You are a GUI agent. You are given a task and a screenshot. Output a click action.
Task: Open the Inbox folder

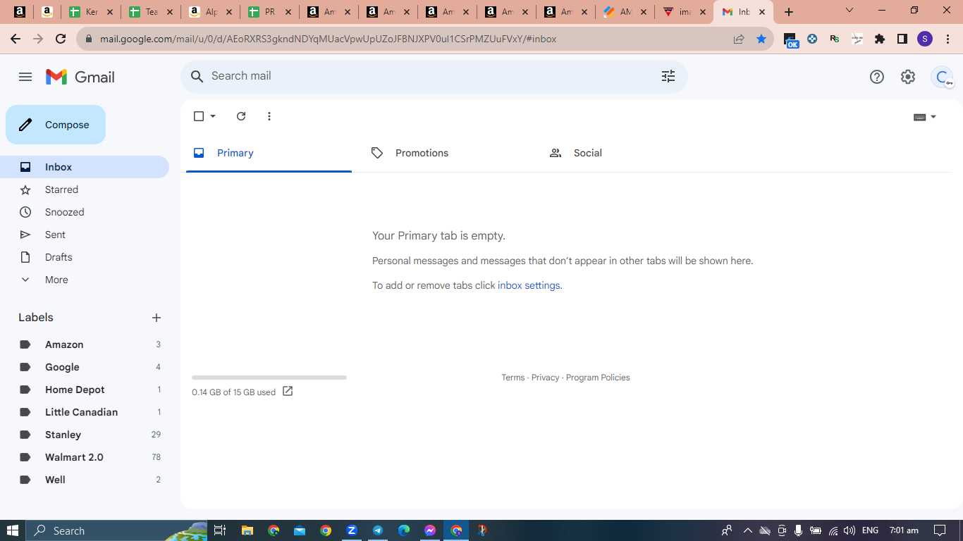point(85,167)
